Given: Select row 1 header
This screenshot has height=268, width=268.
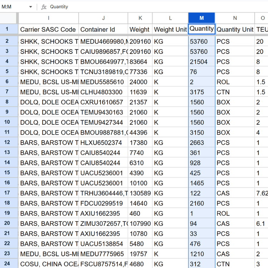Looking at the screenshot, I should click(x=9, y=29).
